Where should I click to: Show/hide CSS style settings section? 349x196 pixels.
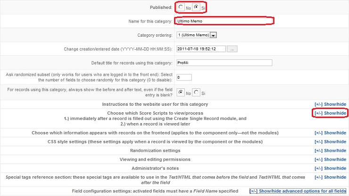click(x=330, y=141)
